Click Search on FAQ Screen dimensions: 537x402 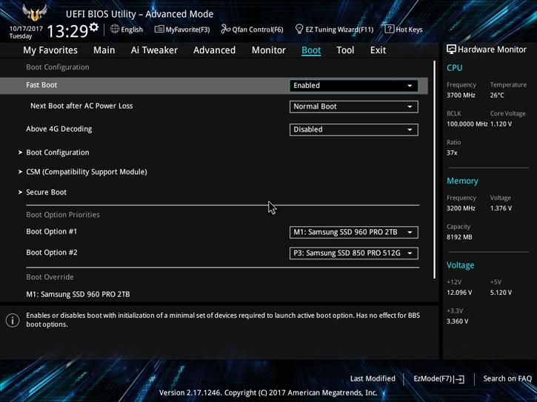pos(507,378)
